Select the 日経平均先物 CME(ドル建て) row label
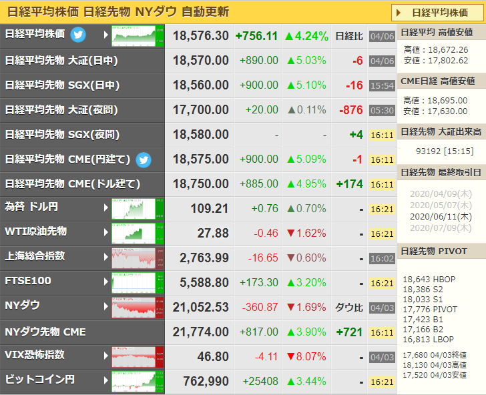 coord(73,184)
